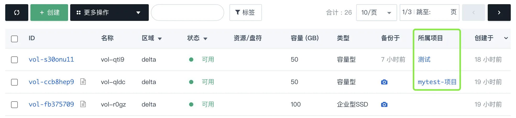This screenshot has height=118, width=516.
Task: Click the refresh icon button
Action: click(x=17, y=13)
